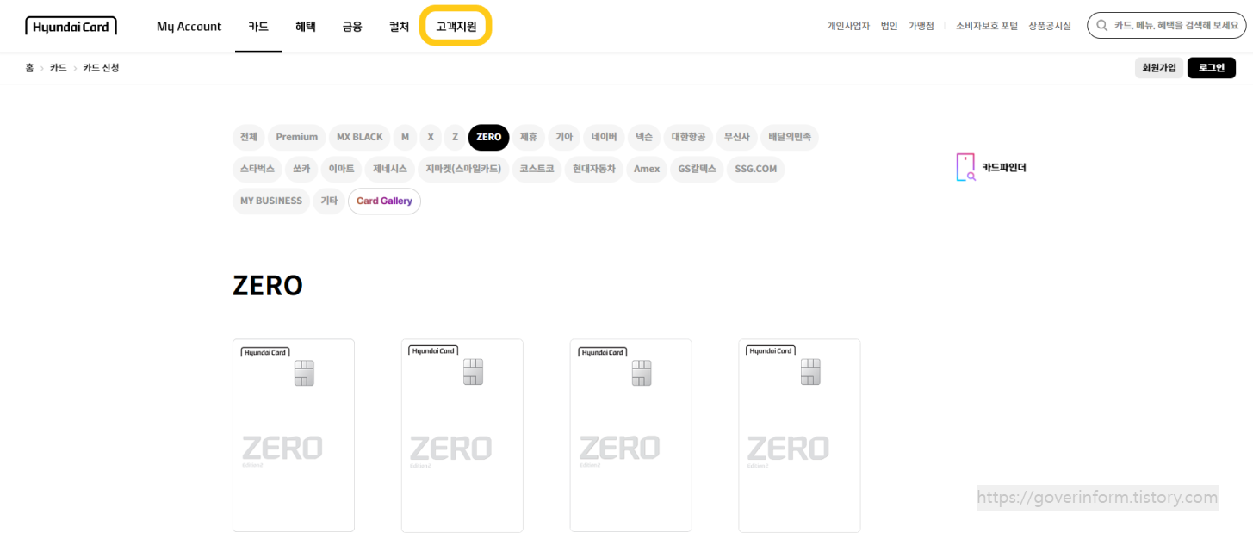Open the 혜택 menu

(x=306, y=27)
